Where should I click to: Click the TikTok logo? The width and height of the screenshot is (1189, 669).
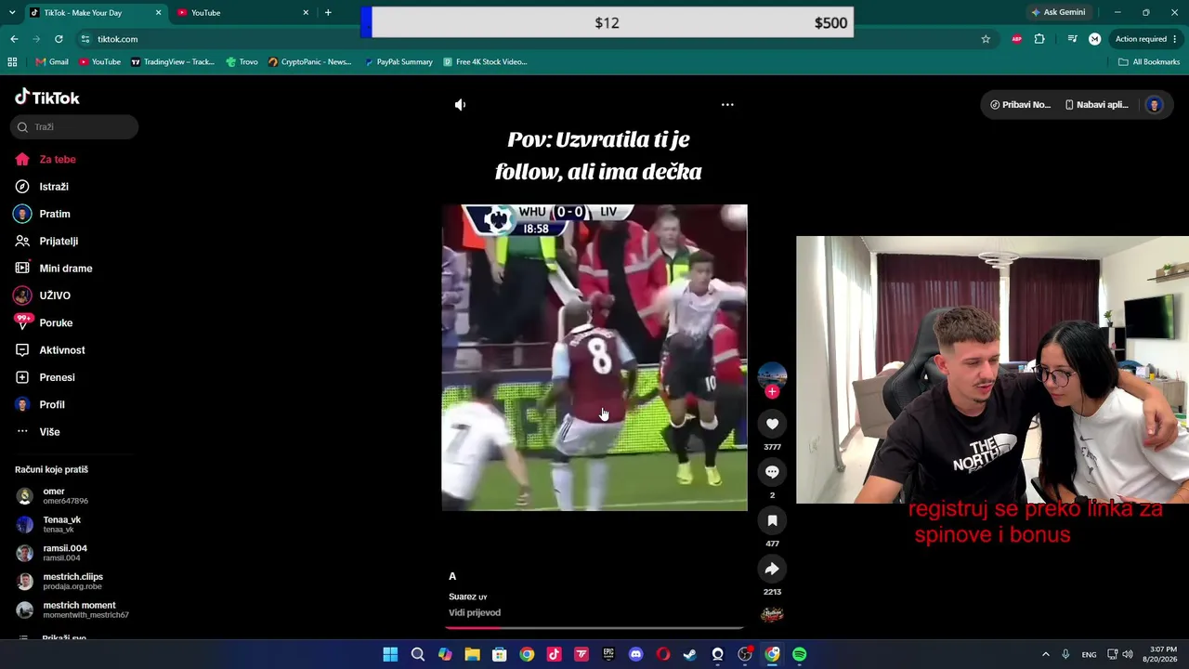click(x=47, y=98)
